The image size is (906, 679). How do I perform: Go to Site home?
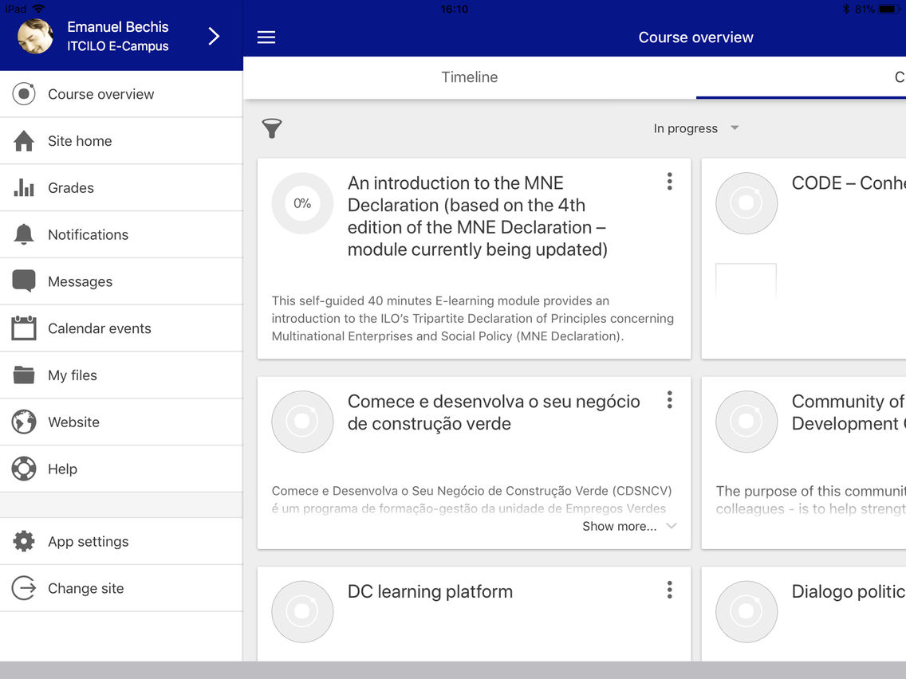click(78, 140)
